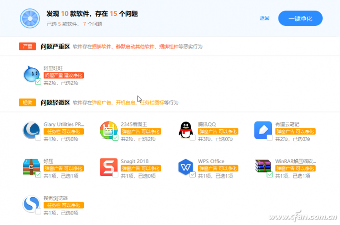Click the 弹窗广告 可以净化 tag of WinRAR
The height and width of the screenshot is (225, 340).
coord(295,169)
